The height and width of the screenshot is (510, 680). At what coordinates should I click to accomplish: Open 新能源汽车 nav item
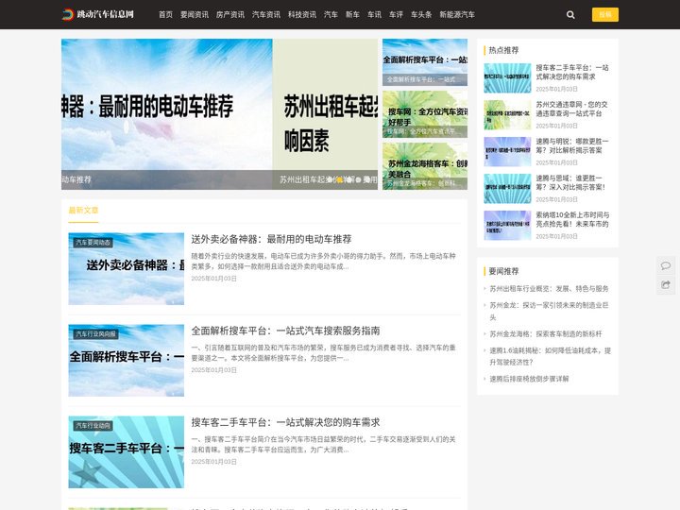457,14
